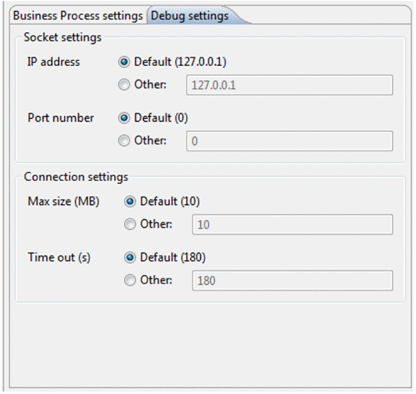This screenshot has width=416, height=394.
Task: Click the Max size (MB) label
Action: click(63, 202)
